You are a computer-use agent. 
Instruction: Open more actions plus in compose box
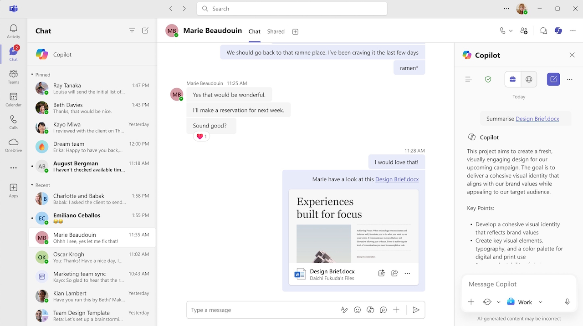pos(396,310)
